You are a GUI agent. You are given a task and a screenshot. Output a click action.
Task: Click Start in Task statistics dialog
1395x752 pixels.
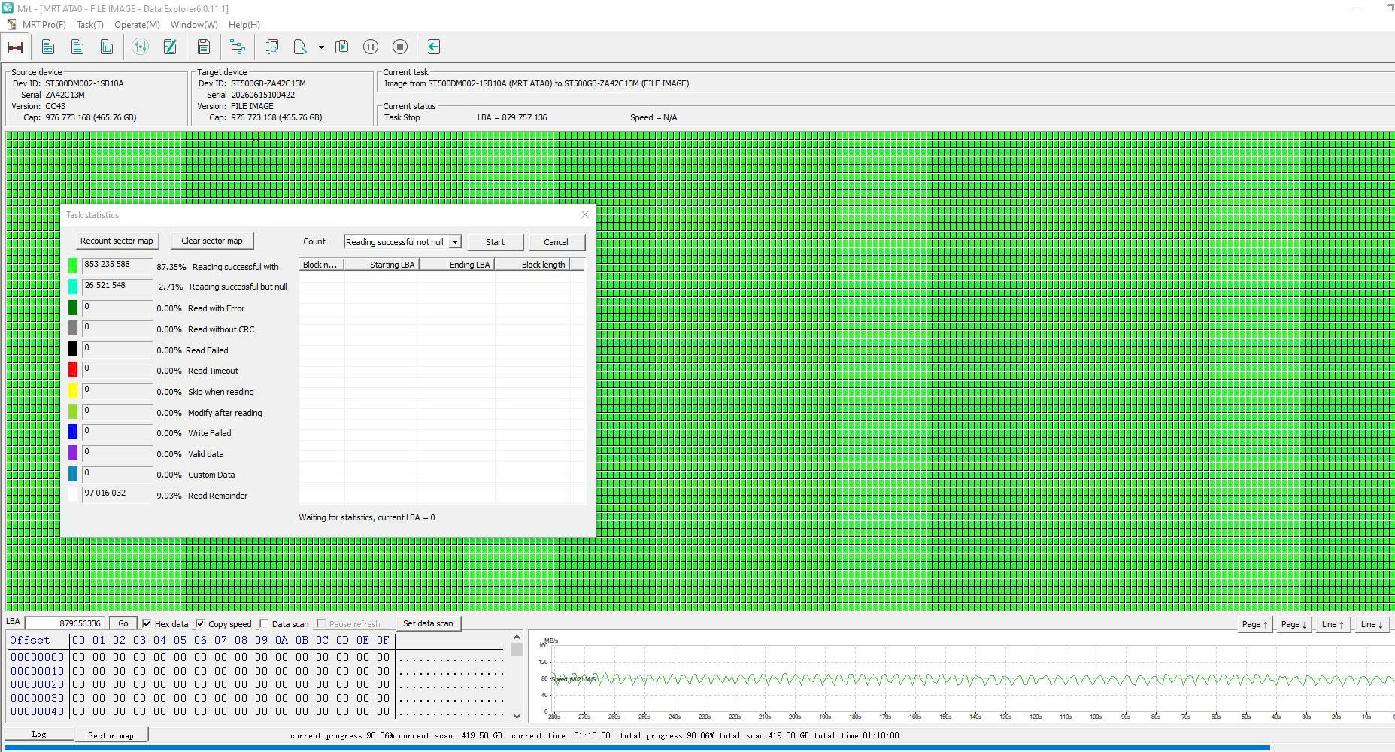click(495, 242)
